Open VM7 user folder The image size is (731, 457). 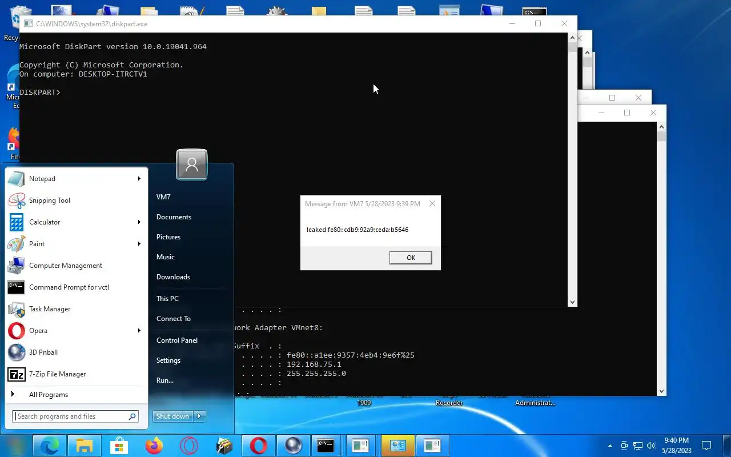[x=163, y=197]
